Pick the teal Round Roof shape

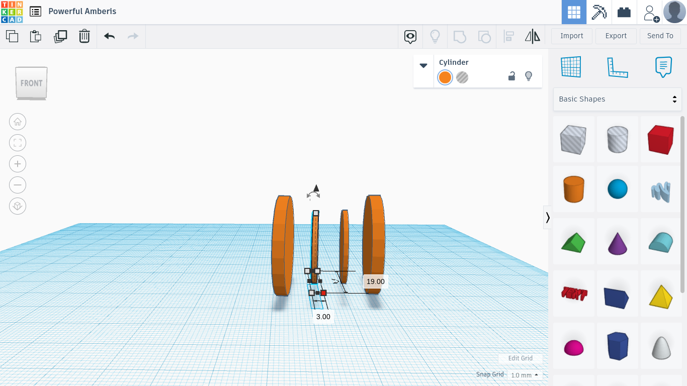(661, 242)
